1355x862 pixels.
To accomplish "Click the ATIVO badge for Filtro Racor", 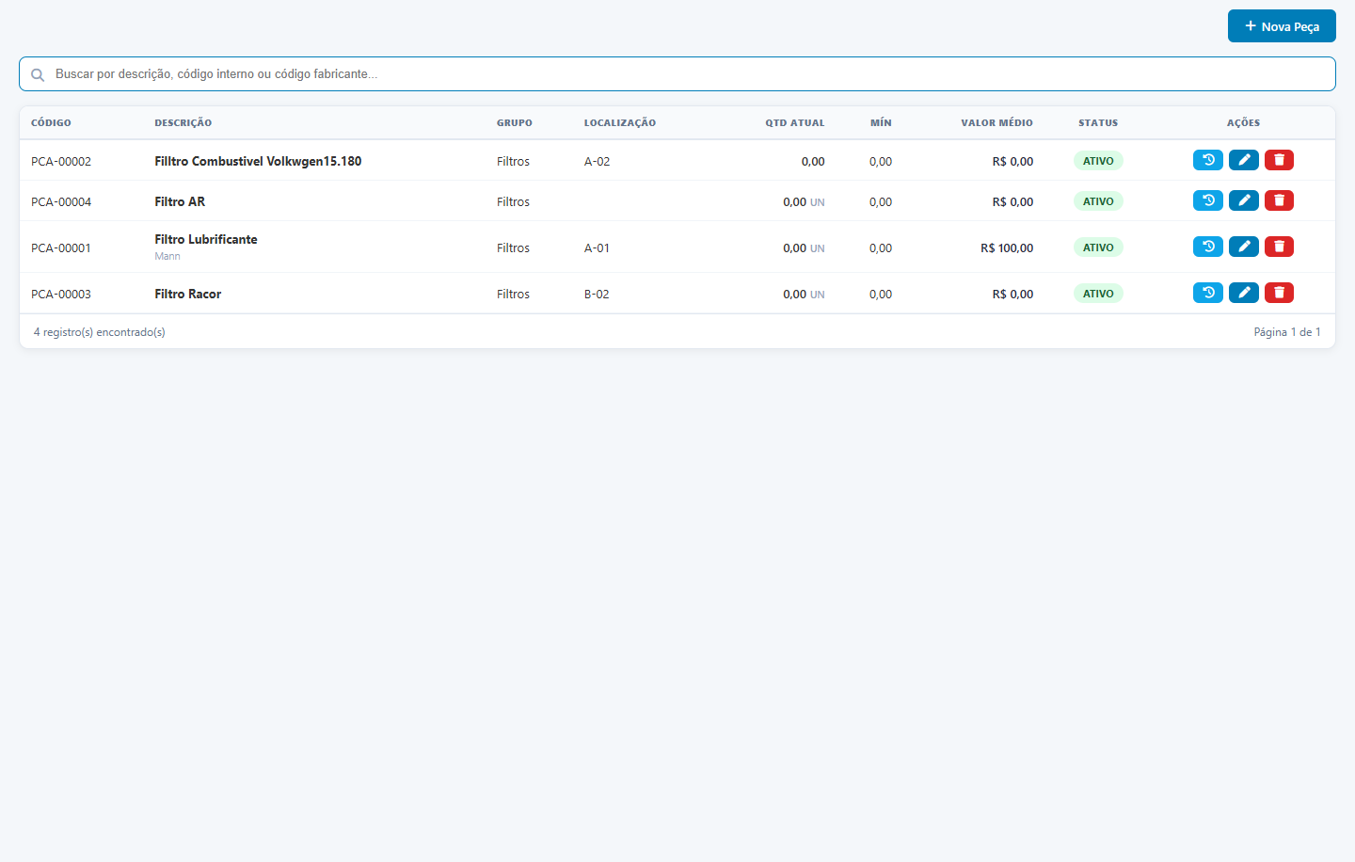I will coord(1098,294).
